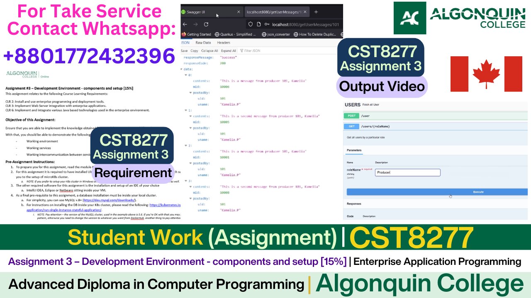Switch to the Swagger UI tab
Screen dimensions: 531x298
(x=211, y=12)
